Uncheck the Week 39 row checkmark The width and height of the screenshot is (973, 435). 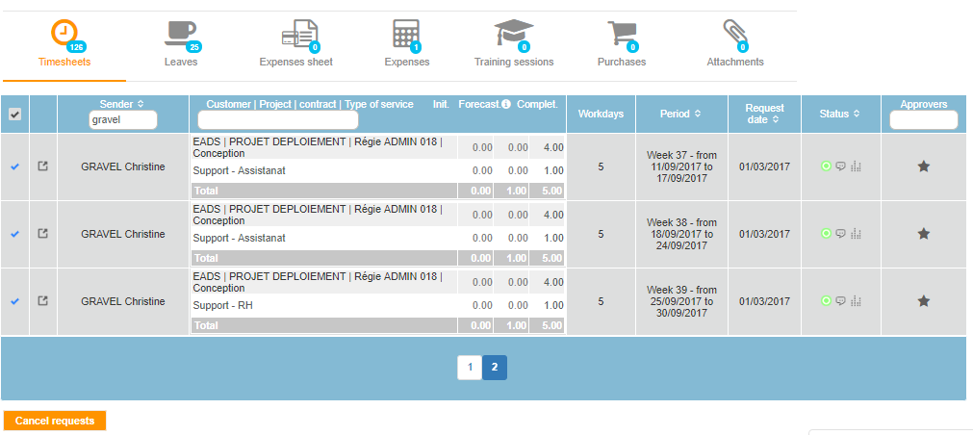[x=14, y=301]
